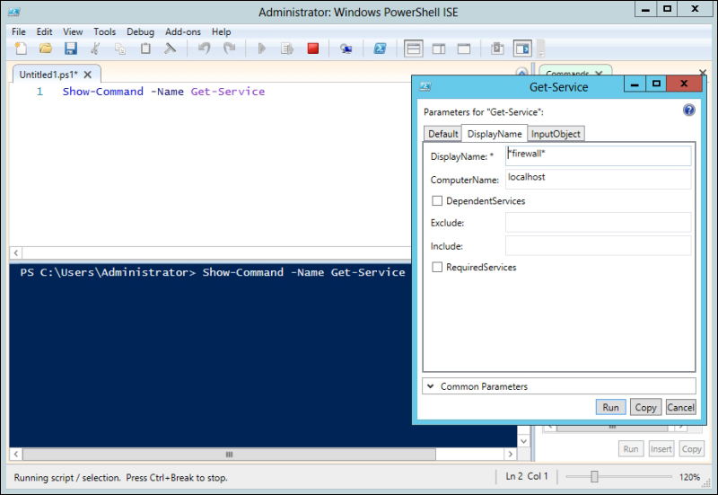Open the Debug menu
Screen dimensions: 718x495
coord(141,31)
